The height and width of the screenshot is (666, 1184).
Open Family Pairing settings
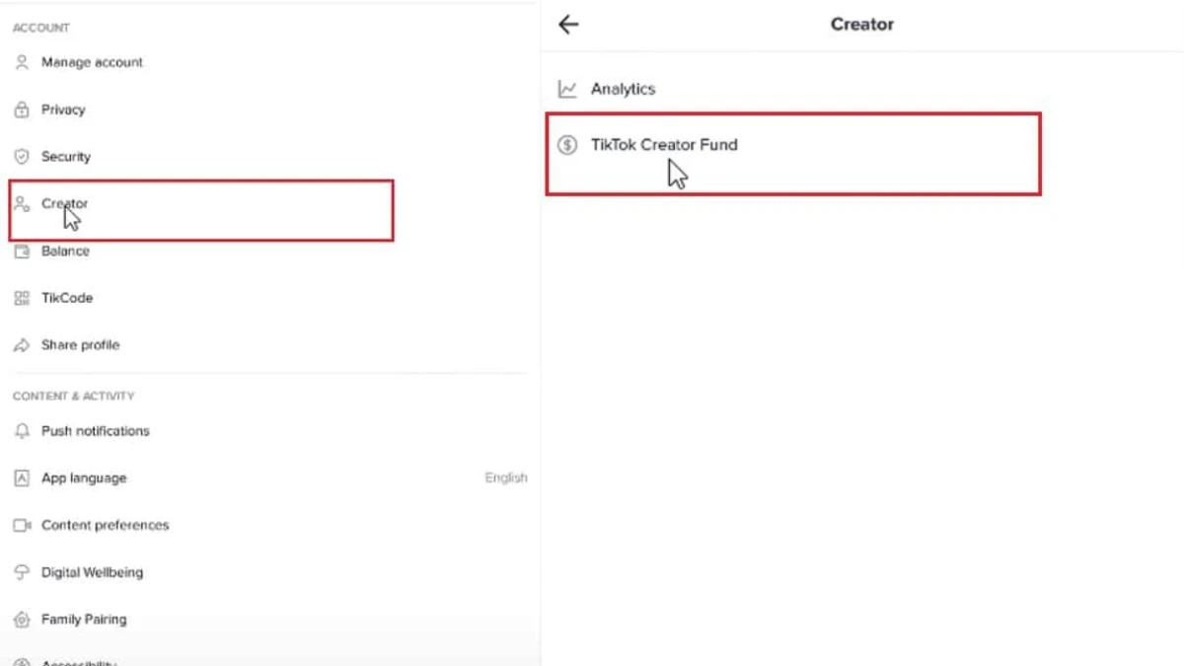[x=269, y=620]
